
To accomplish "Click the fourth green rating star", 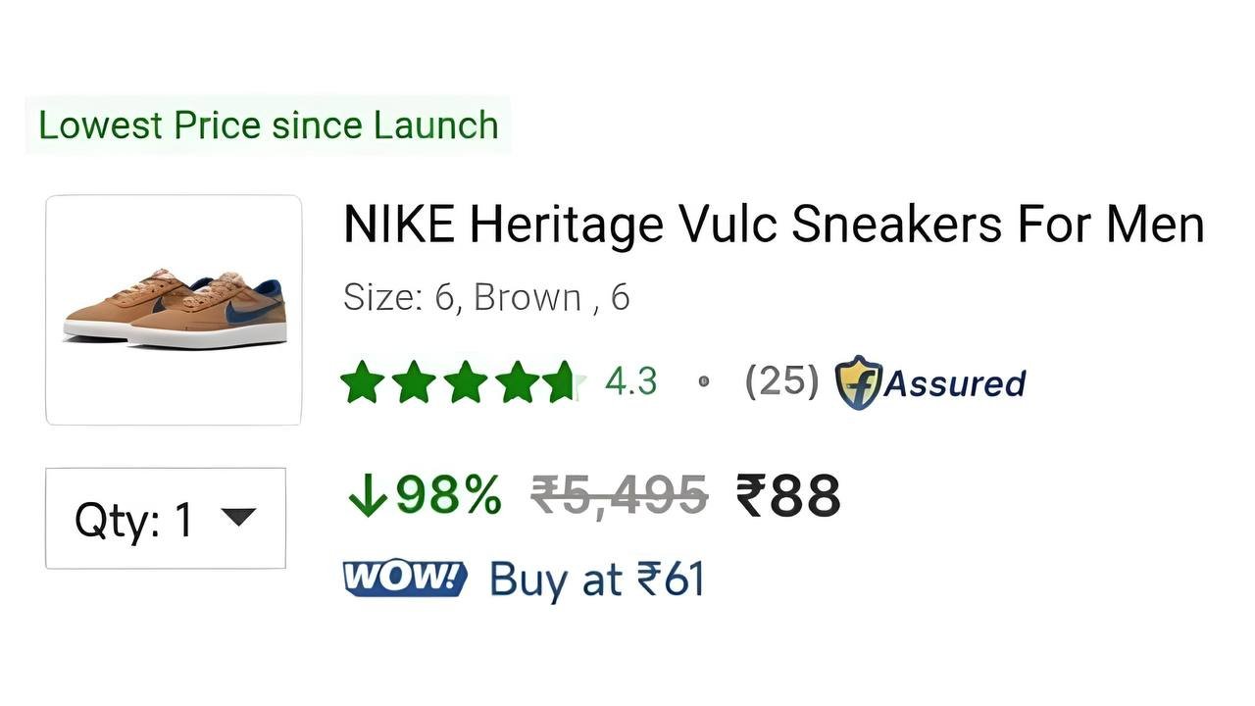I will (516, 381).
